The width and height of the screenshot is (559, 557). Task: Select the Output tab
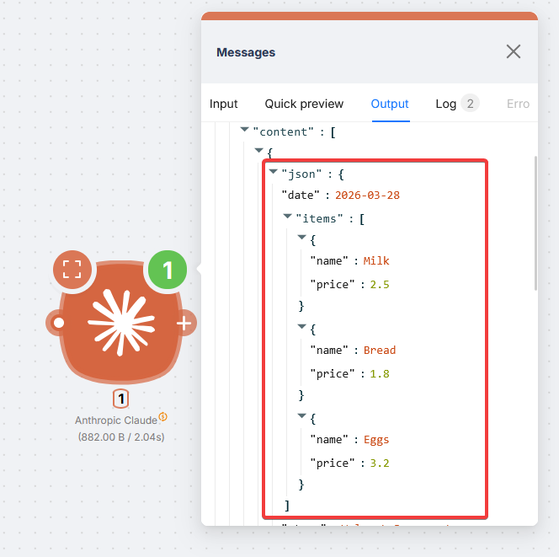[390, 104]
